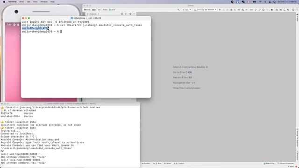Click the 'emulator-5554 device' line
The width and height of the screenshot is (299, 168).
[17, 116]
